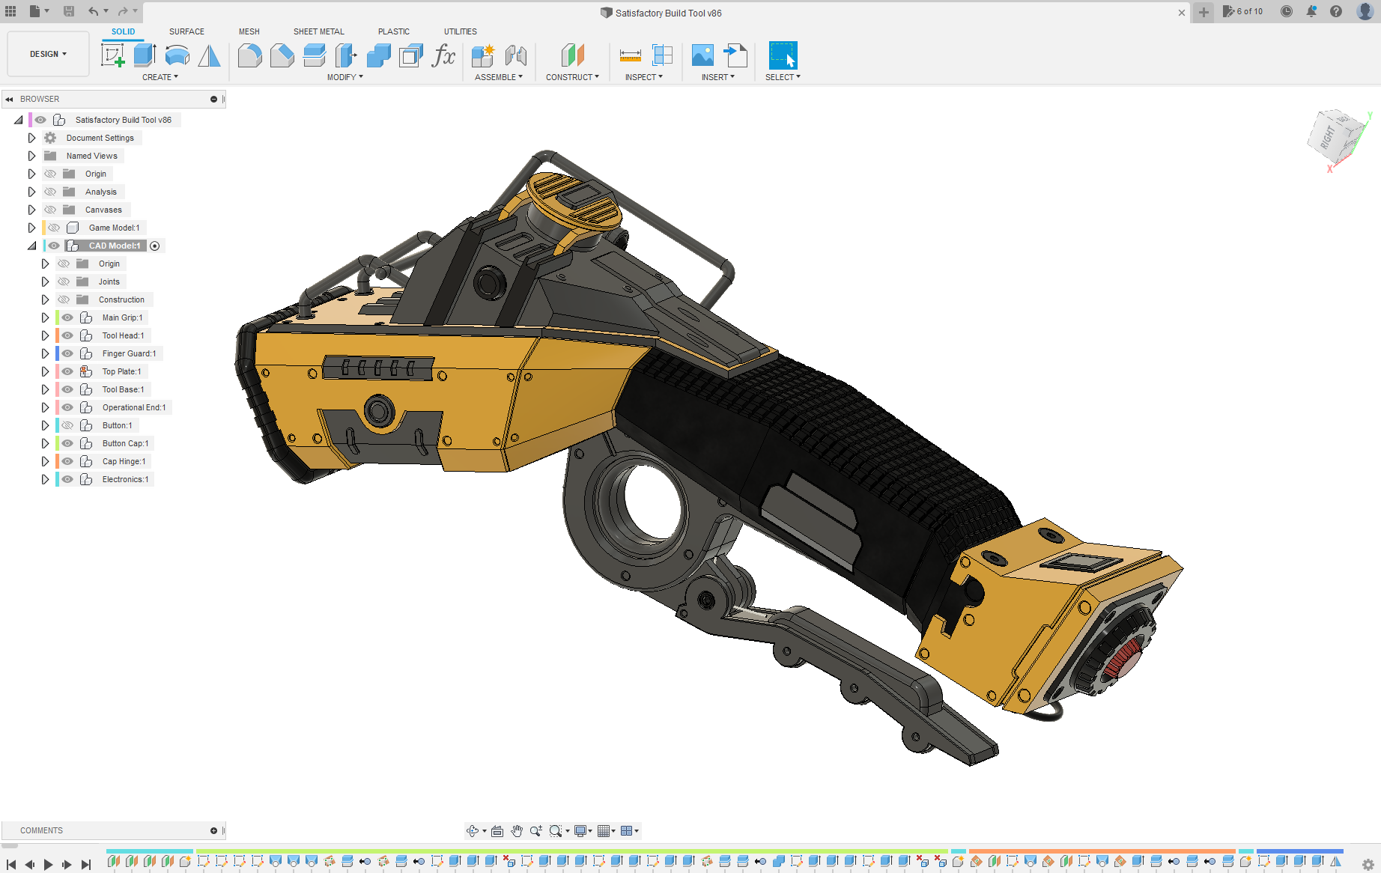
Task: Click the Extrude tool icon
Action: coord(145,55)
